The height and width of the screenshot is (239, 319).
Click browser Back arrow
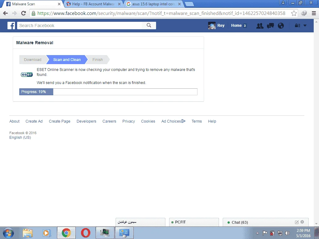point(6,13)
